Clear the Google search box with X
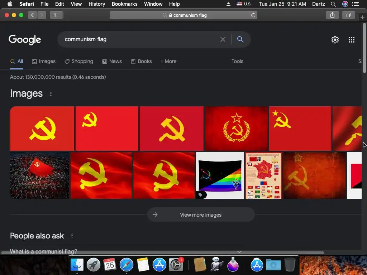The width and height of the screenshot is (367, 275). coord(223,39)
